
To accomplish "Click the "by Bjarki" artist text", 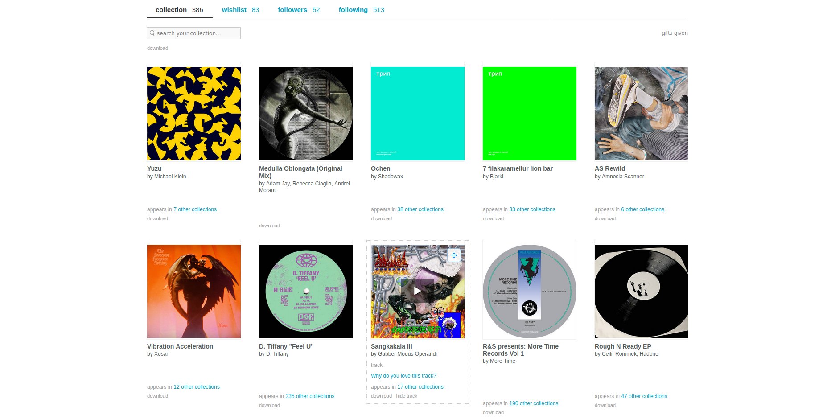I will coord(493,177).
